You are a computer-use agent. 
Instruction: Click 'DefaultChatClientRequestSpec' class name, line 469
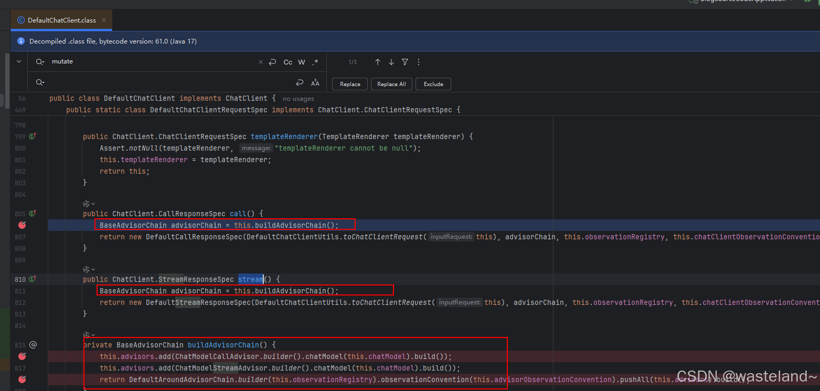(x=209, y=110)
